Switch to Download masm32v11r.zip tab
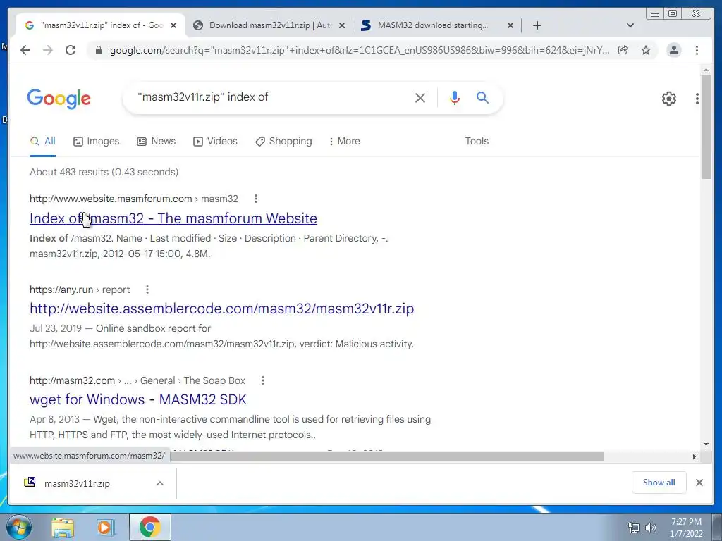 pyautogui.click(x=269, y=25)
